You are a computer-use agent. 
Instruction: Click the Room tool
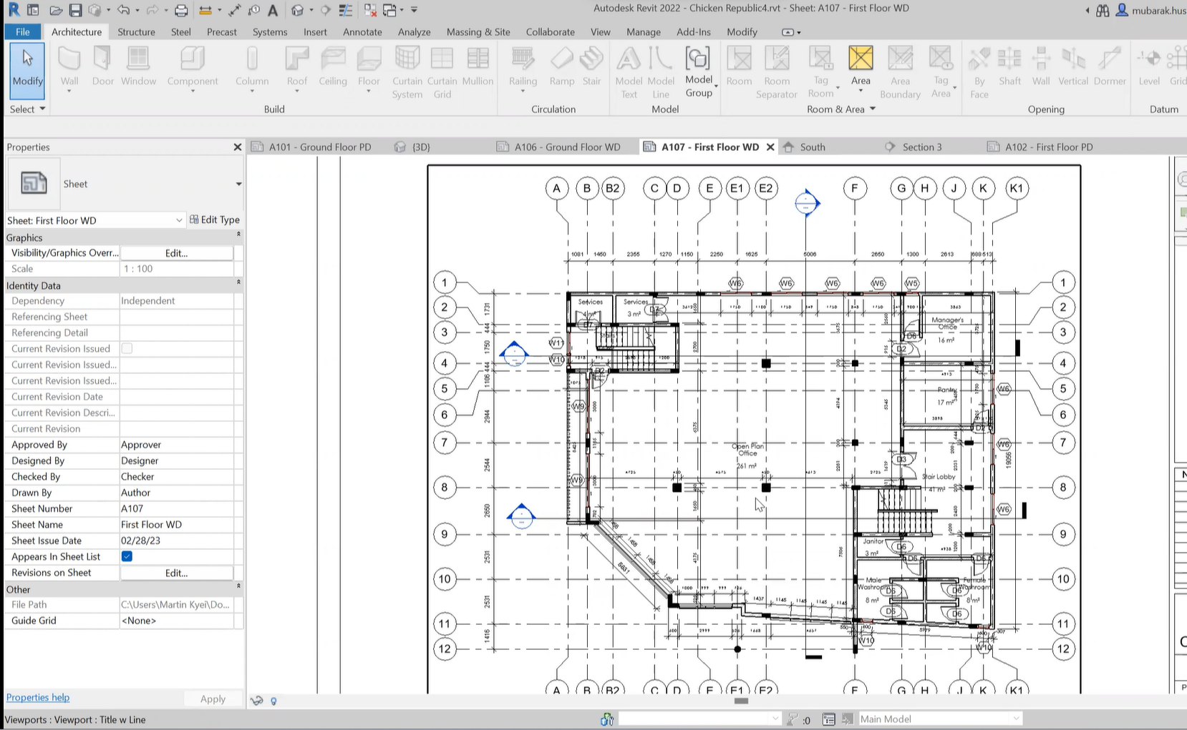[x=739, y=66]
